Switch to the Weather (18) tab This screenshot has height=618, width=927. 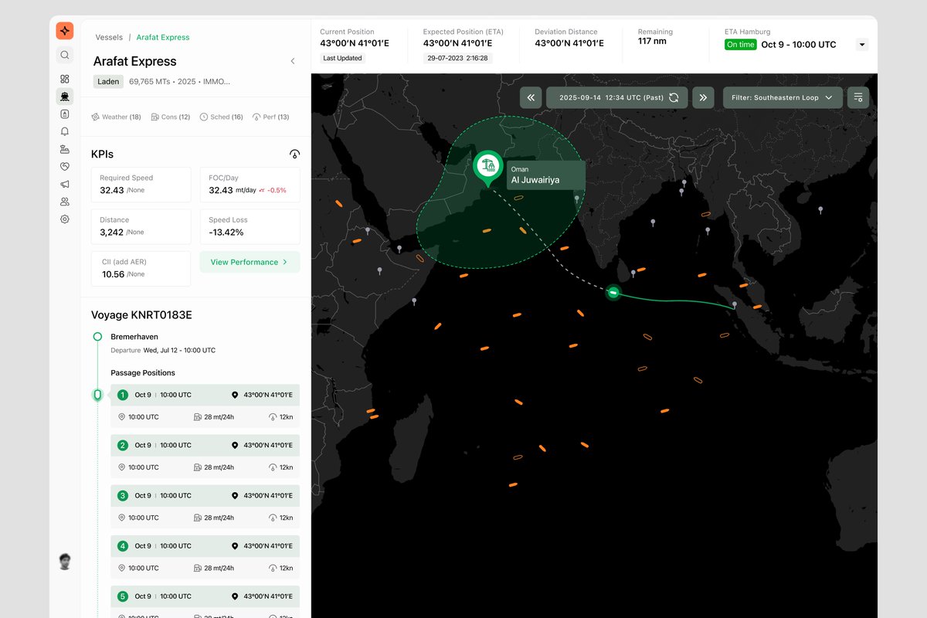tap(116, 117)
